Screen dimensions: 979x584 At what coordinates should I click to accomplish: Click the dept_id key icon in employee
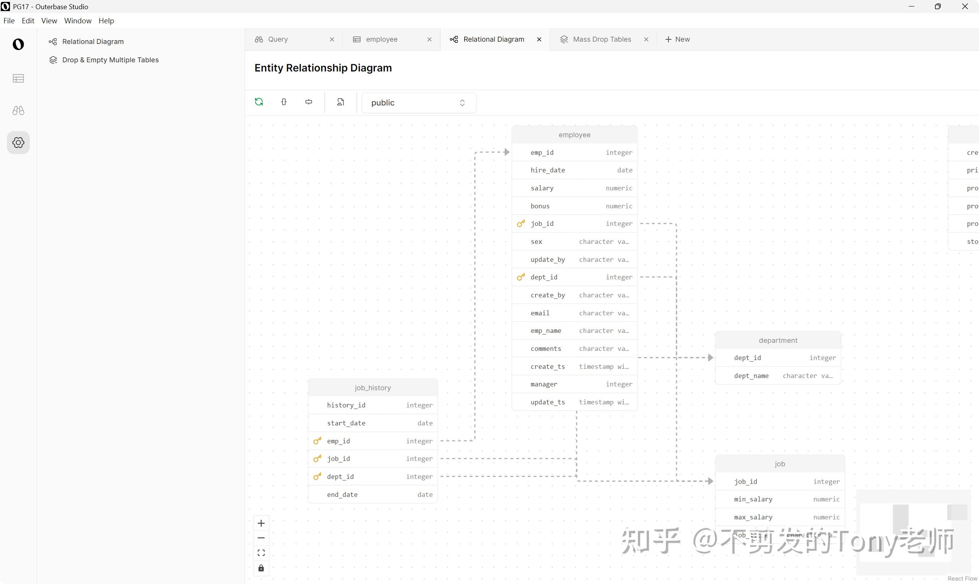[x=521, y=277]
